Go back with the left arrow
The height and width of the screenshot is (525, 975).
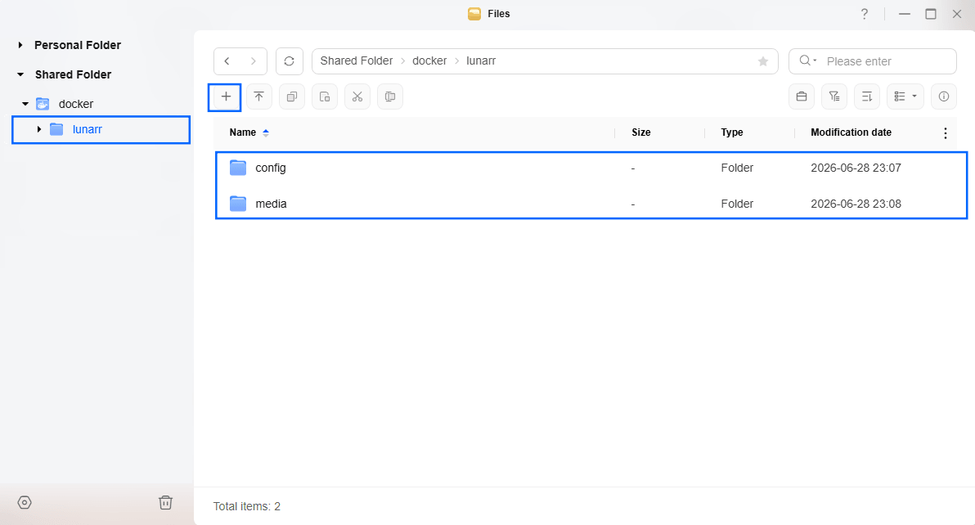pyautogui.click(x=227, y=61)
